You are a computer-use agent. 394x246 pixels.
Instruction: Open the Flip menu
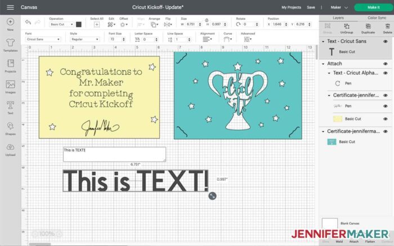pos(168,24)
